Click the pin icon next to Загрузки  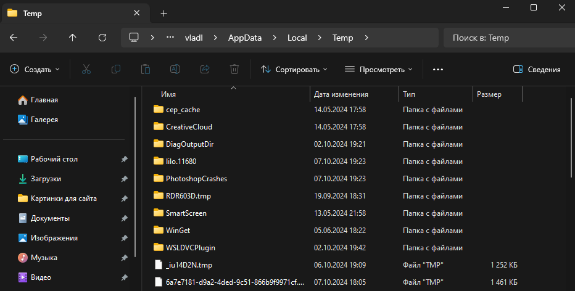tap(124, 179)
